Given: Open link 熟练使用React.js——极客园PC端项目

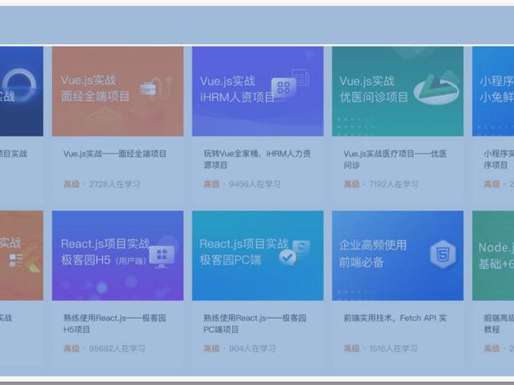Looking at the screenshot, I should point(255,323).
